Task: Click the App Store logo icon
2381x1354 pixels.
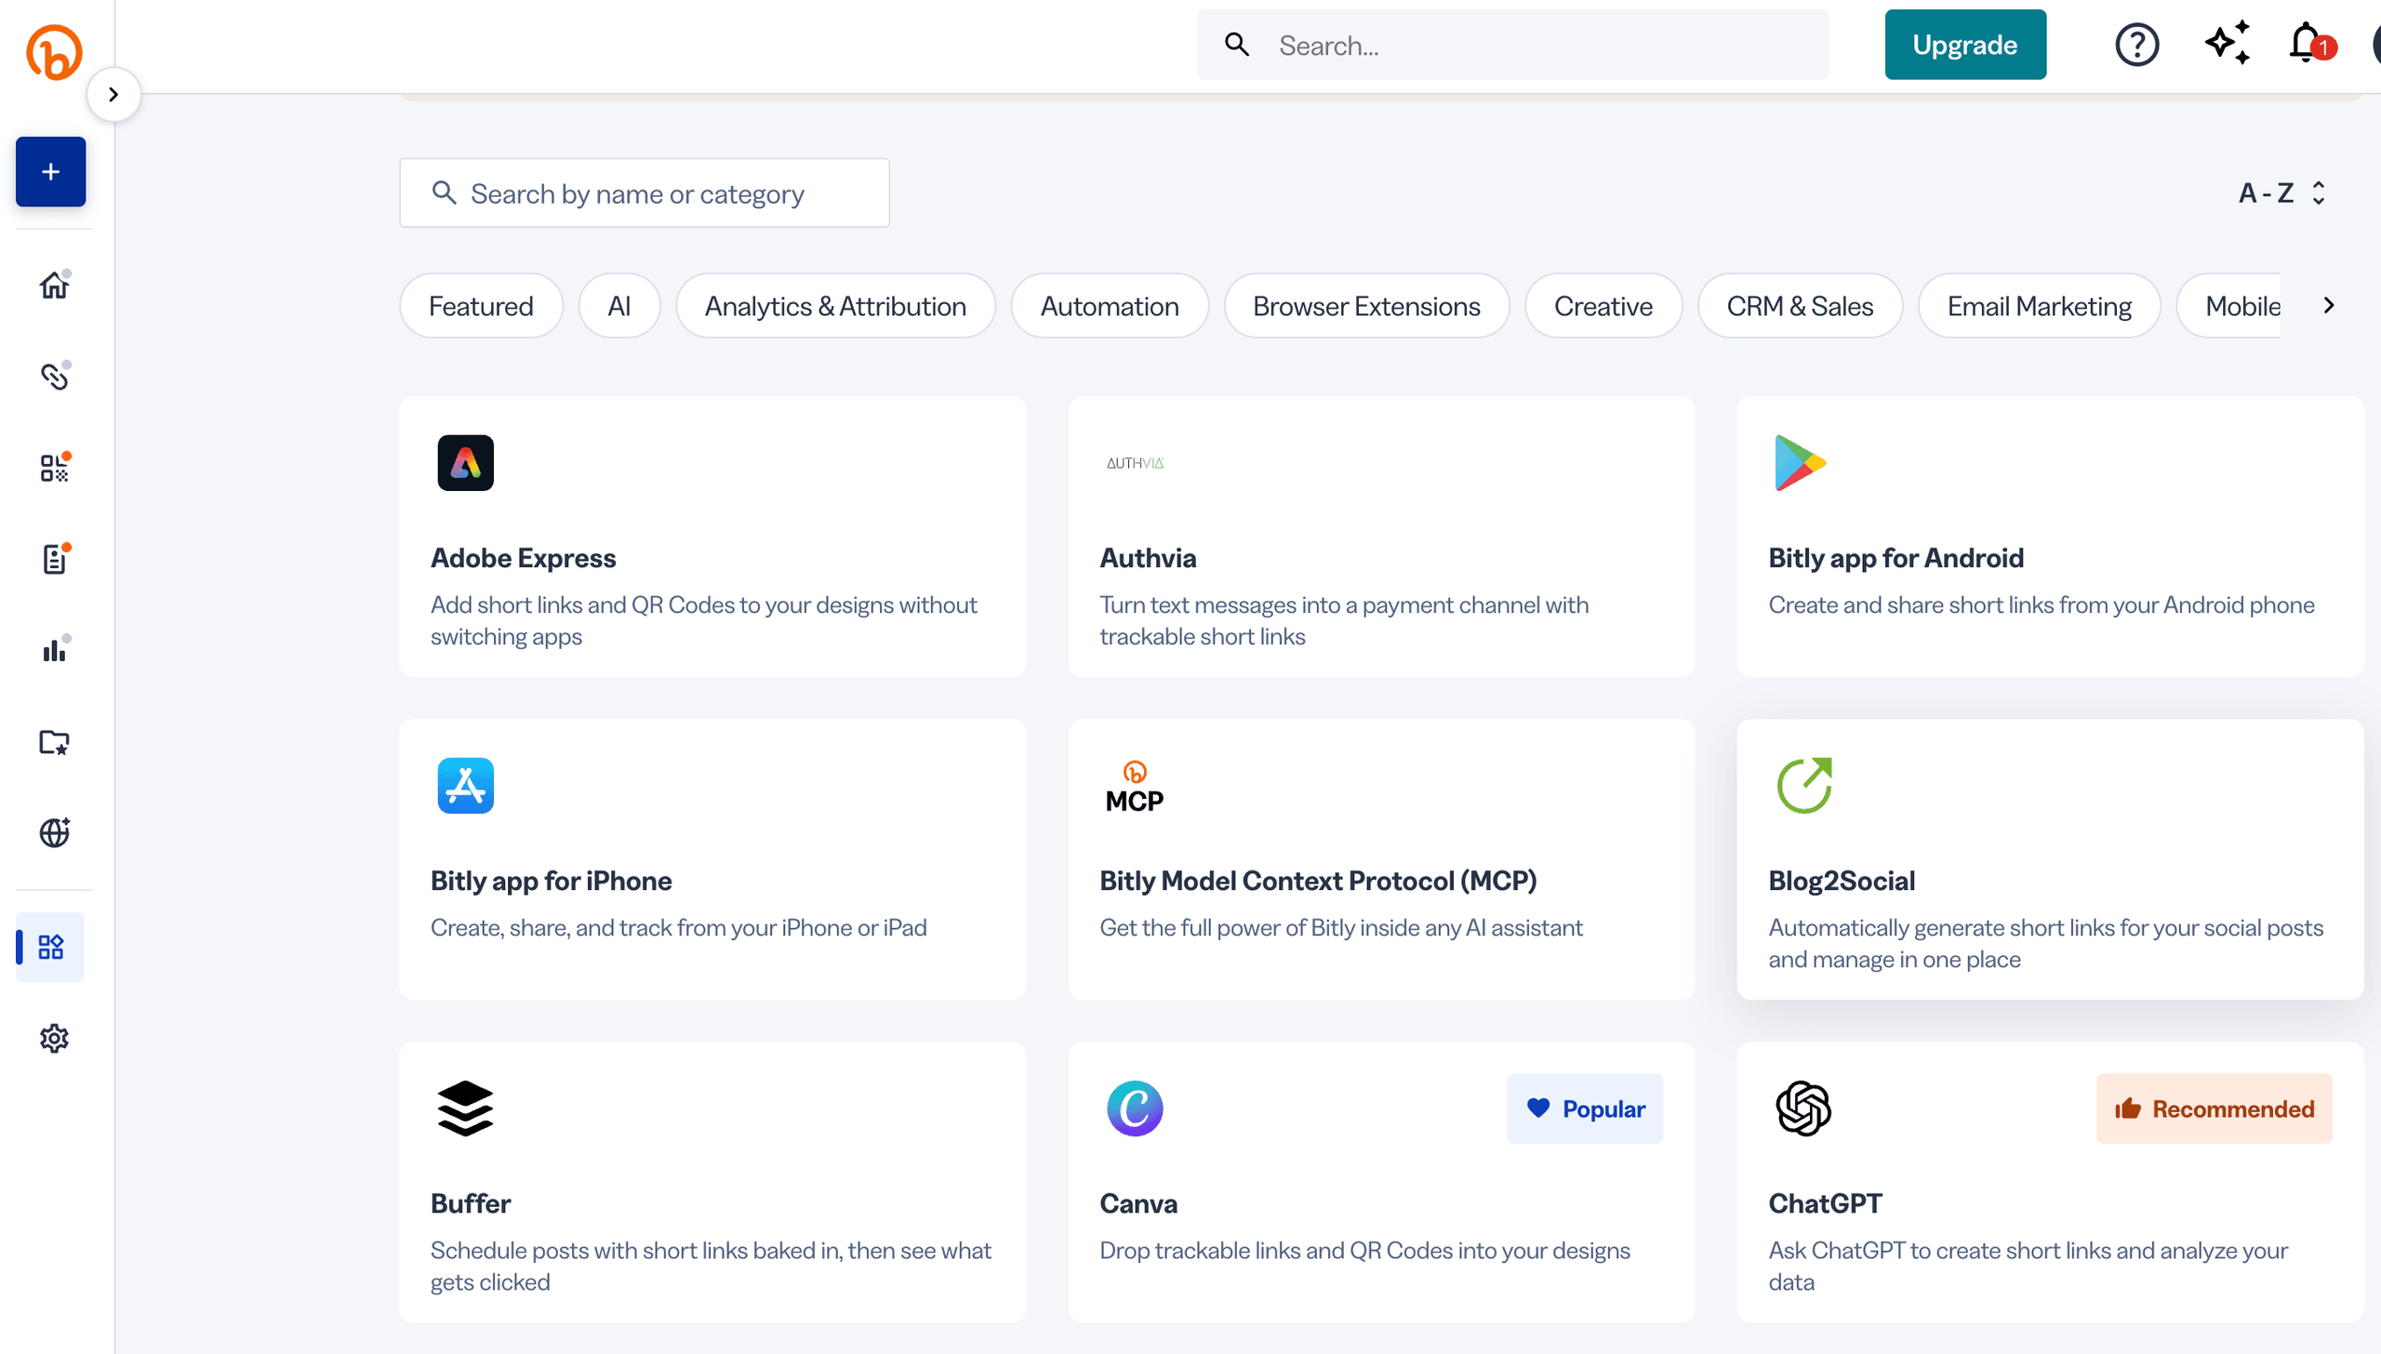Action: point(465,785)
